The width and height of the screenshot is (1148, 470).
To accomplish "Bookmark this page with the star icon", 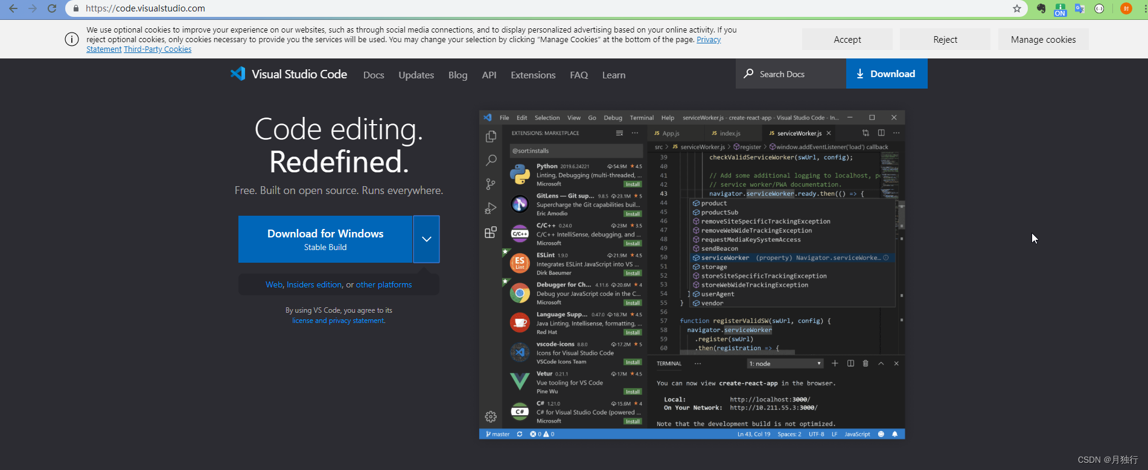I will point(1017,8).
